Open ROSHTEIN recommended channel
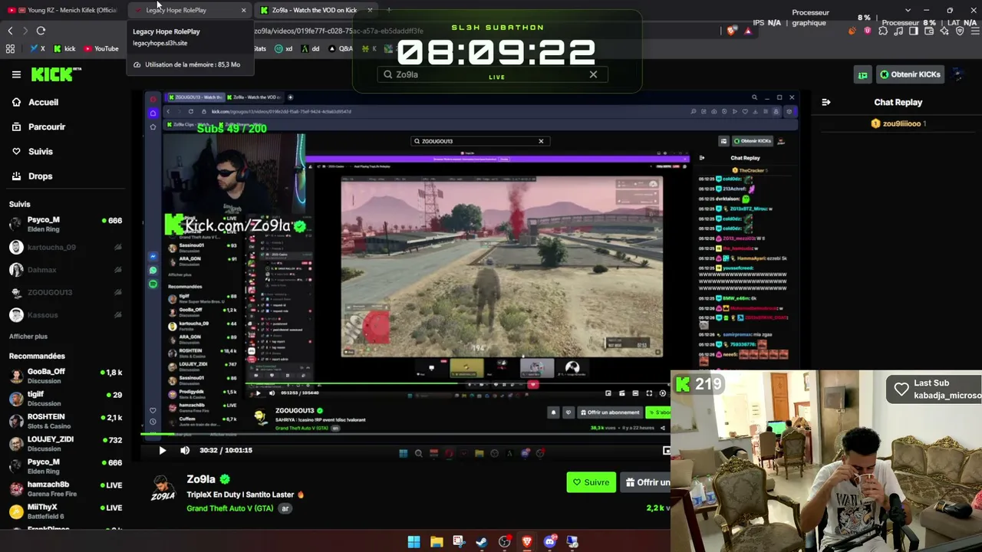This screenshot has height=552, width=982. pyautogui.click(x=65, y=421)
